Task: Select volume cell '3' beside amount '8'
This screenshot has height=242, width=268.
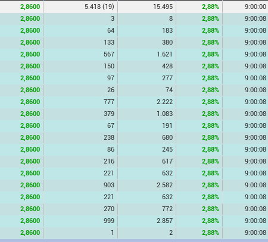Action: (x=80, y=18)
